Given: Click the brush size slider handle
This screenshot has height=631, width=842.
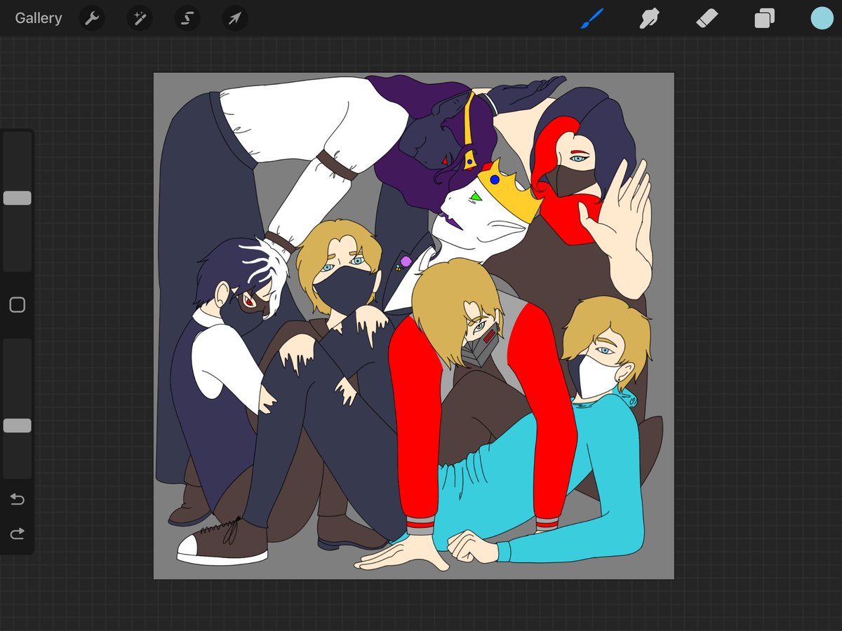Looking at the screenshot, I should [x=17, y=198].
